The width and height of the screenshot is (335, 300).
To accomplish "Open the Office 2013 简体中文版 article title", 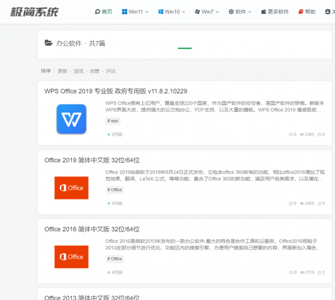I will coord(92,297).
